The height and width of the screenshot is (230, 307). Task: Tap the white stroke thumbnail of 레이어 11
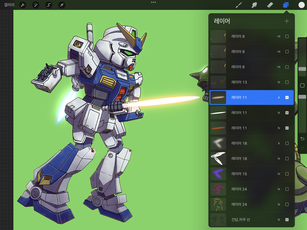(218, 113)
